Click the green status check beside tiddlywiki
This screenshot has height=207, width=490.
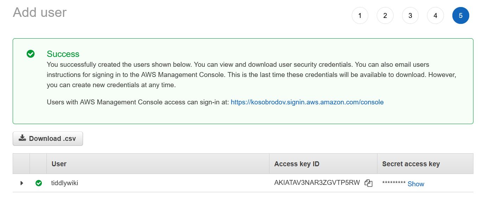[x=39, y=183]
